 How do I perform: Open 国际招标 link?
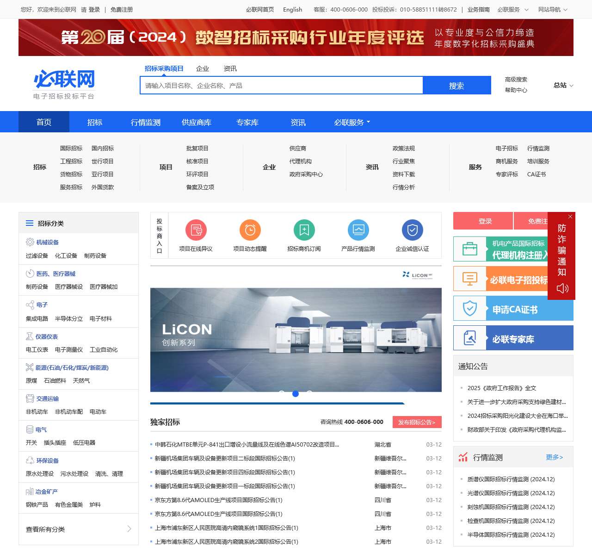(x=71, y=149)
